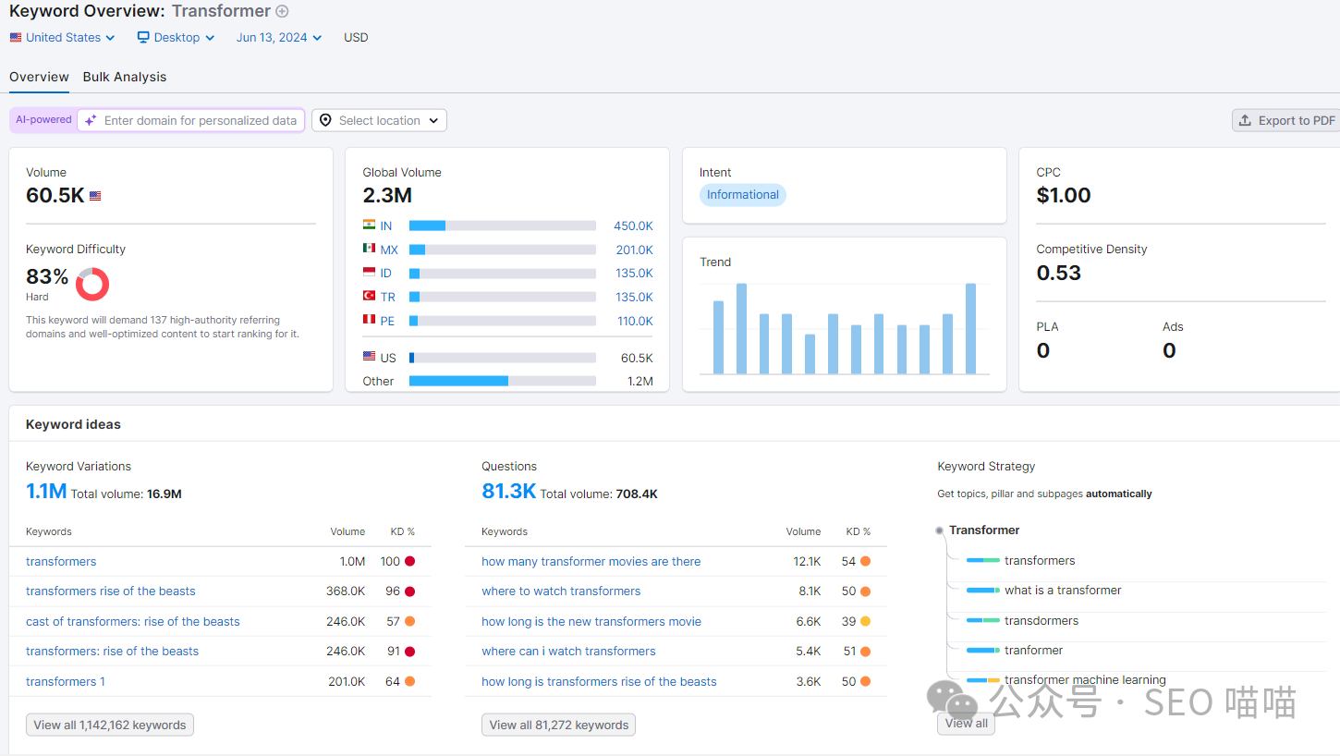Image resolution: width=1340 pixels, height=756 pixels.
Task: Click the Other volume progress bar
Action: 502,381
